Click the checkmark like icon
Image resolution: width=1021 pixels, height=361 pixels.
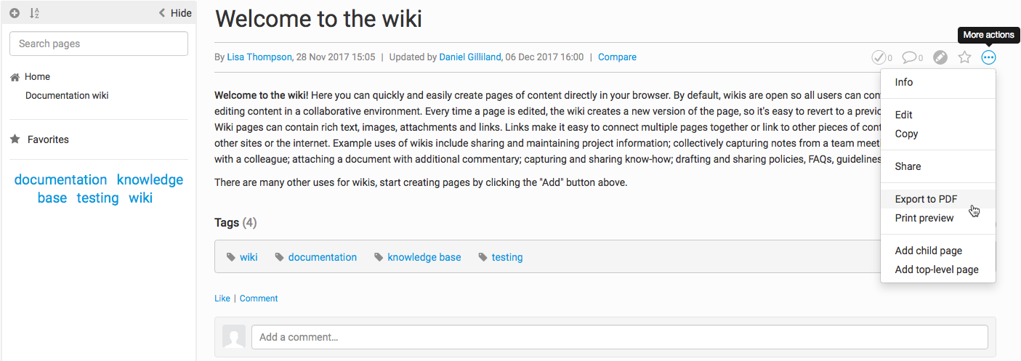coord(879,57)
